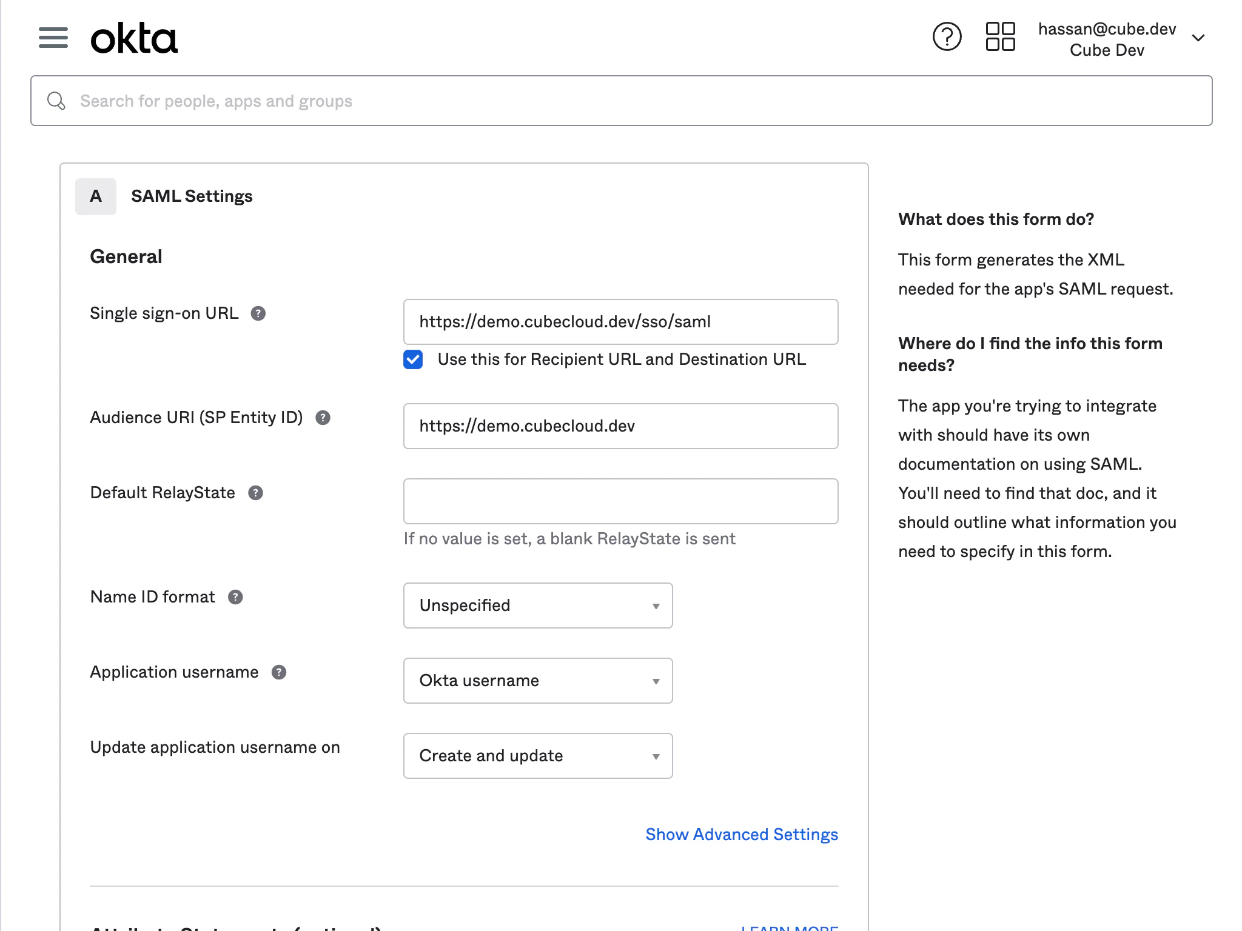Click help icon beside Application username

tap(279, 672)
